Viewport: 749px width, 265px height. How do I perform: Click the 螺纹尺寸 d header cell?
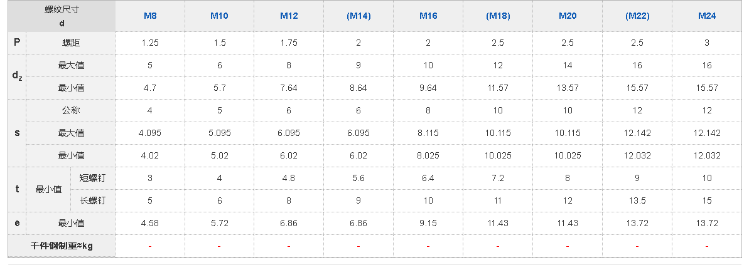click(62, 16)
